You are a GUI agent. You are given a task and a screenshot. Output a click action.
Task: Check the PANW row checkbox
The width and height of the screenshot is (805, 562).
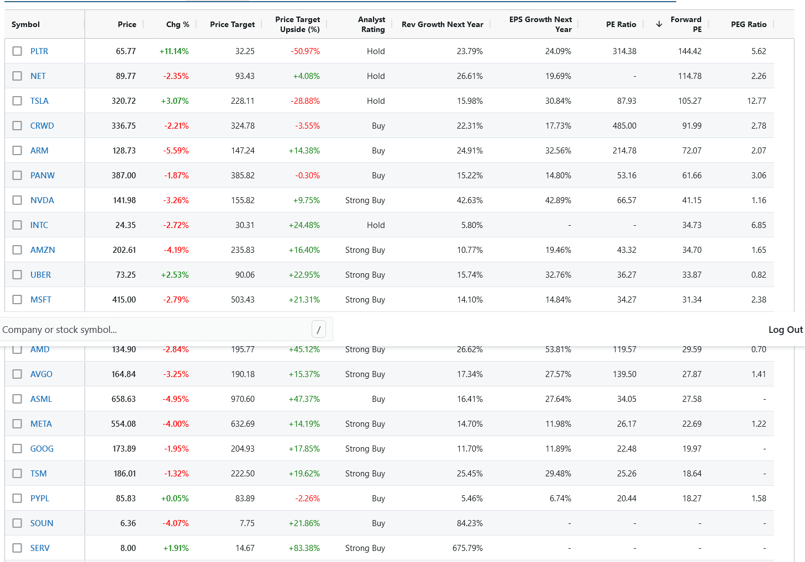(x=17, y=175)
